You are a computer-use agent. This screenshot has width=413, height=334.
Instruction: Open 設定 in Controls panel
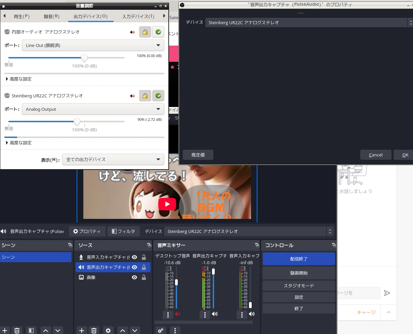[x=299, y=297]
